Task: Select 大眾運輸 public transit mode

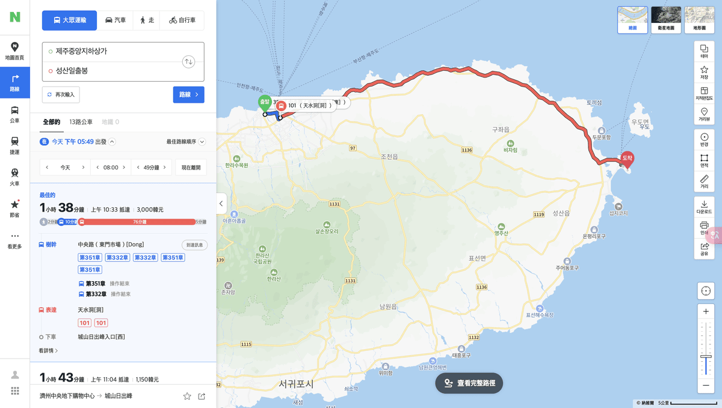Action: (69, 20)
